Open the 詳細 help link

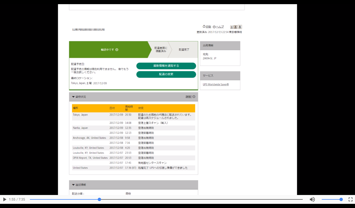190,97
